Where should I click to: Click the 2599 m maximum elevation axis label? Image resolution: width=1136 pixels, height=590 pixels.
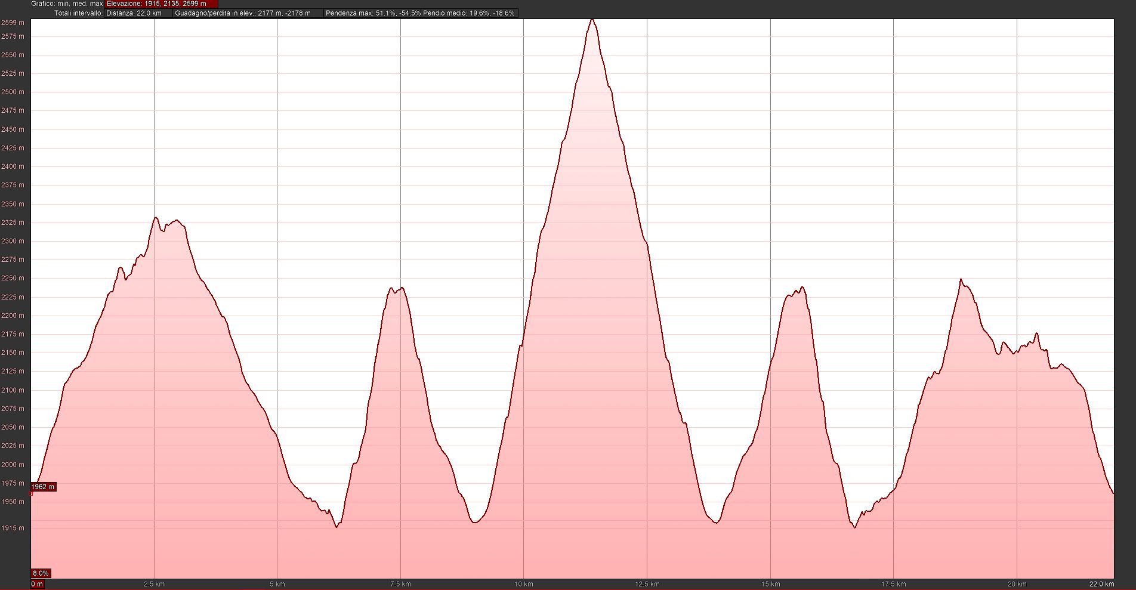13,23
